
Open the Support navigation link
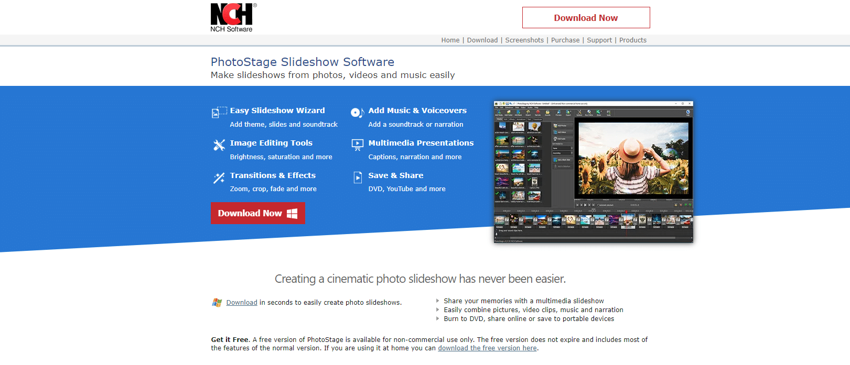pos(599,40)
